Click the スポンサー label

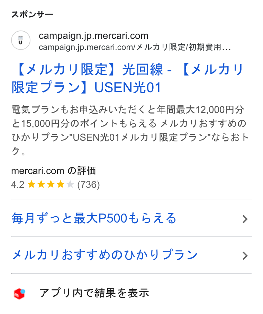(32, 15)
